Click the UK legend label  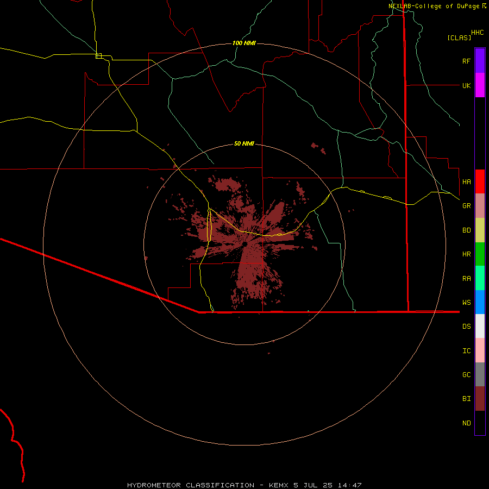point(466,85)
